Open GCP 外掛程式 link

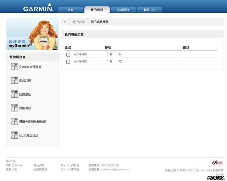[29, 135]
